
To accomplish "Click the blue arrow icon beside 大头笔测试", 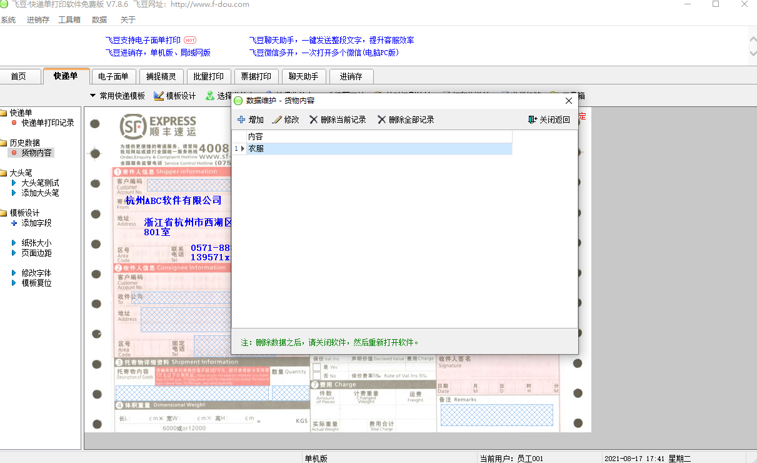I will coord(14,183).
